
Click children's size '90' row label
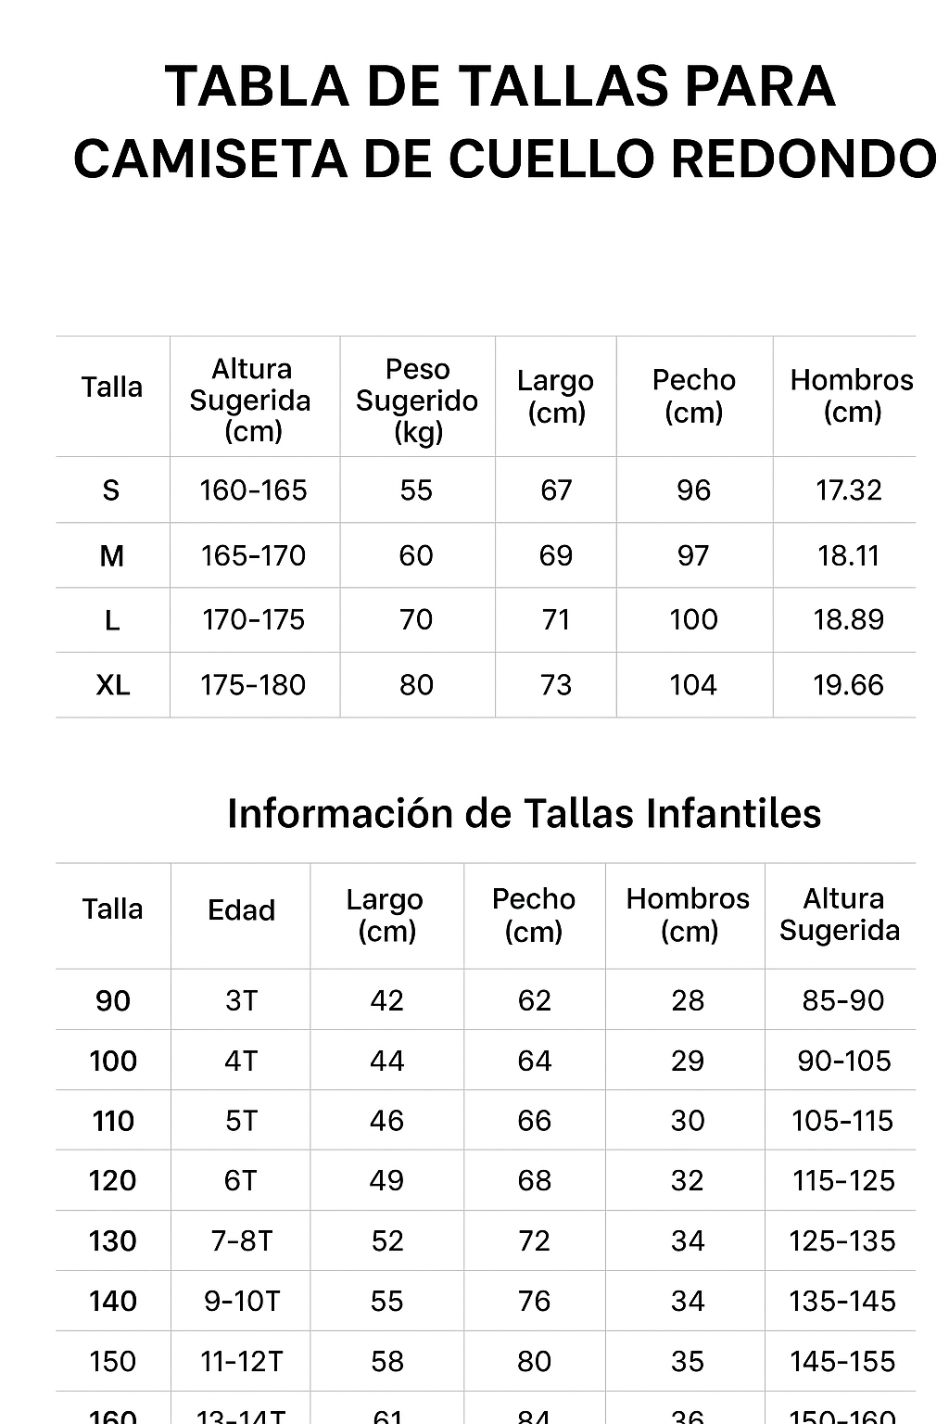point(113,1000)
